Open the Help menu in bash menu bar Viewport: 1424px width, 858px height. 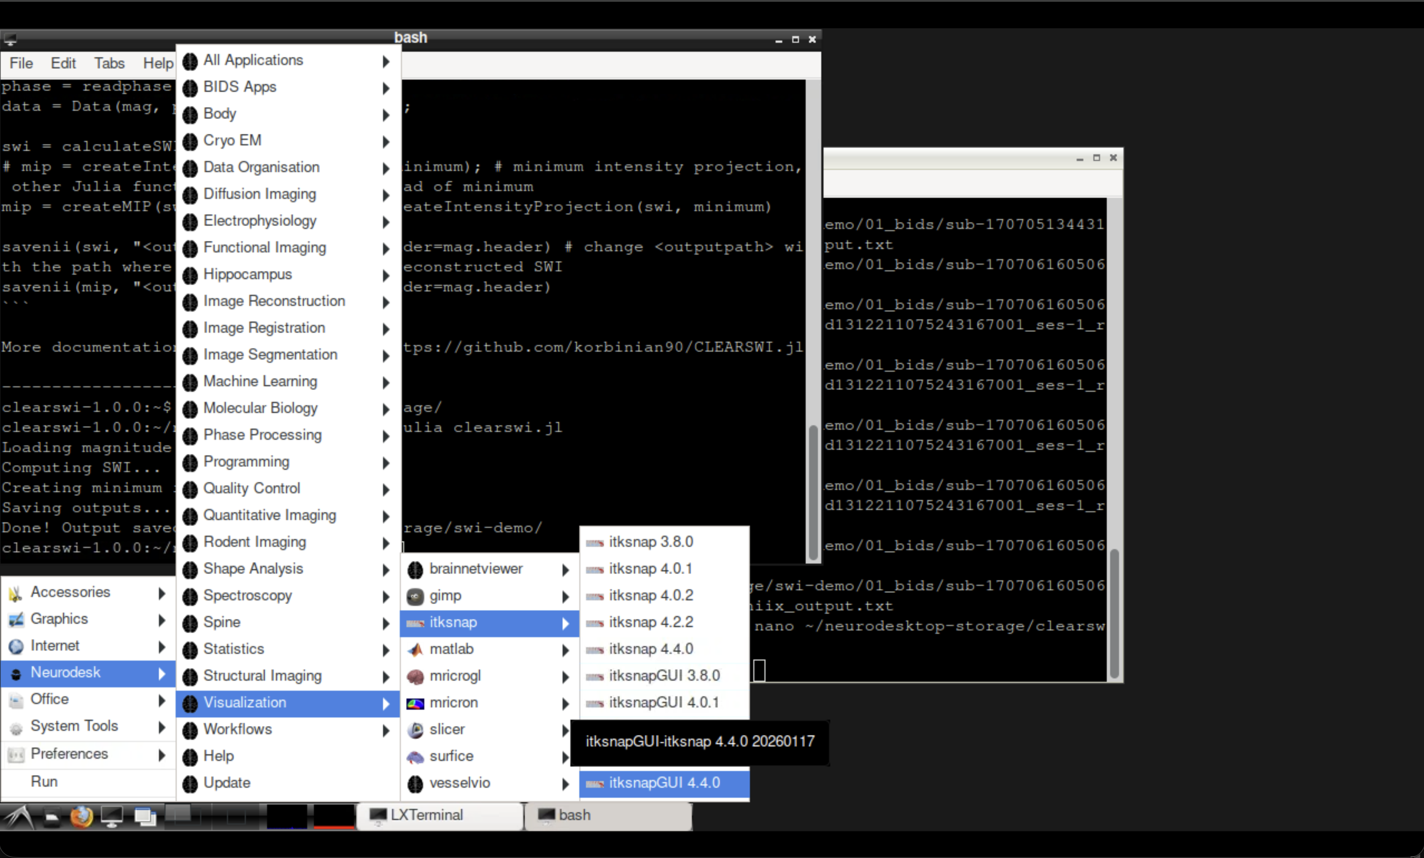coord(157,63)
